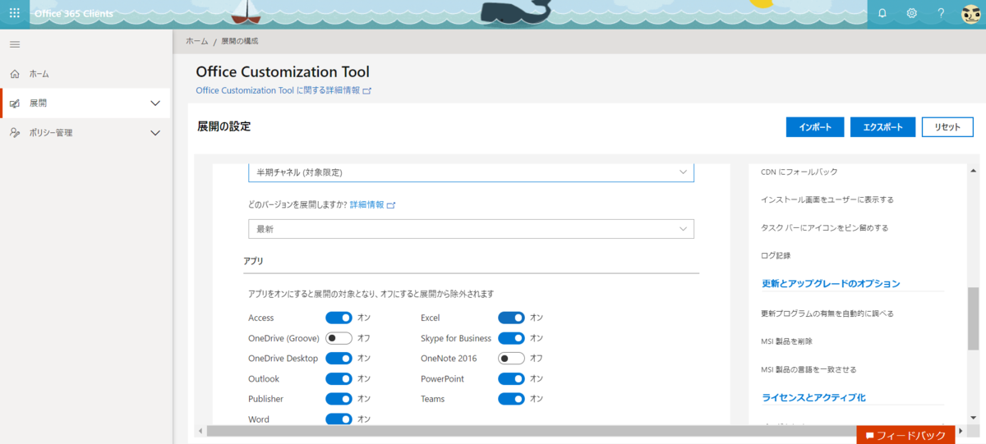This screenshot has height=444, width=986.
Task: Click the インポート button
Action: (x=815, y=127)
